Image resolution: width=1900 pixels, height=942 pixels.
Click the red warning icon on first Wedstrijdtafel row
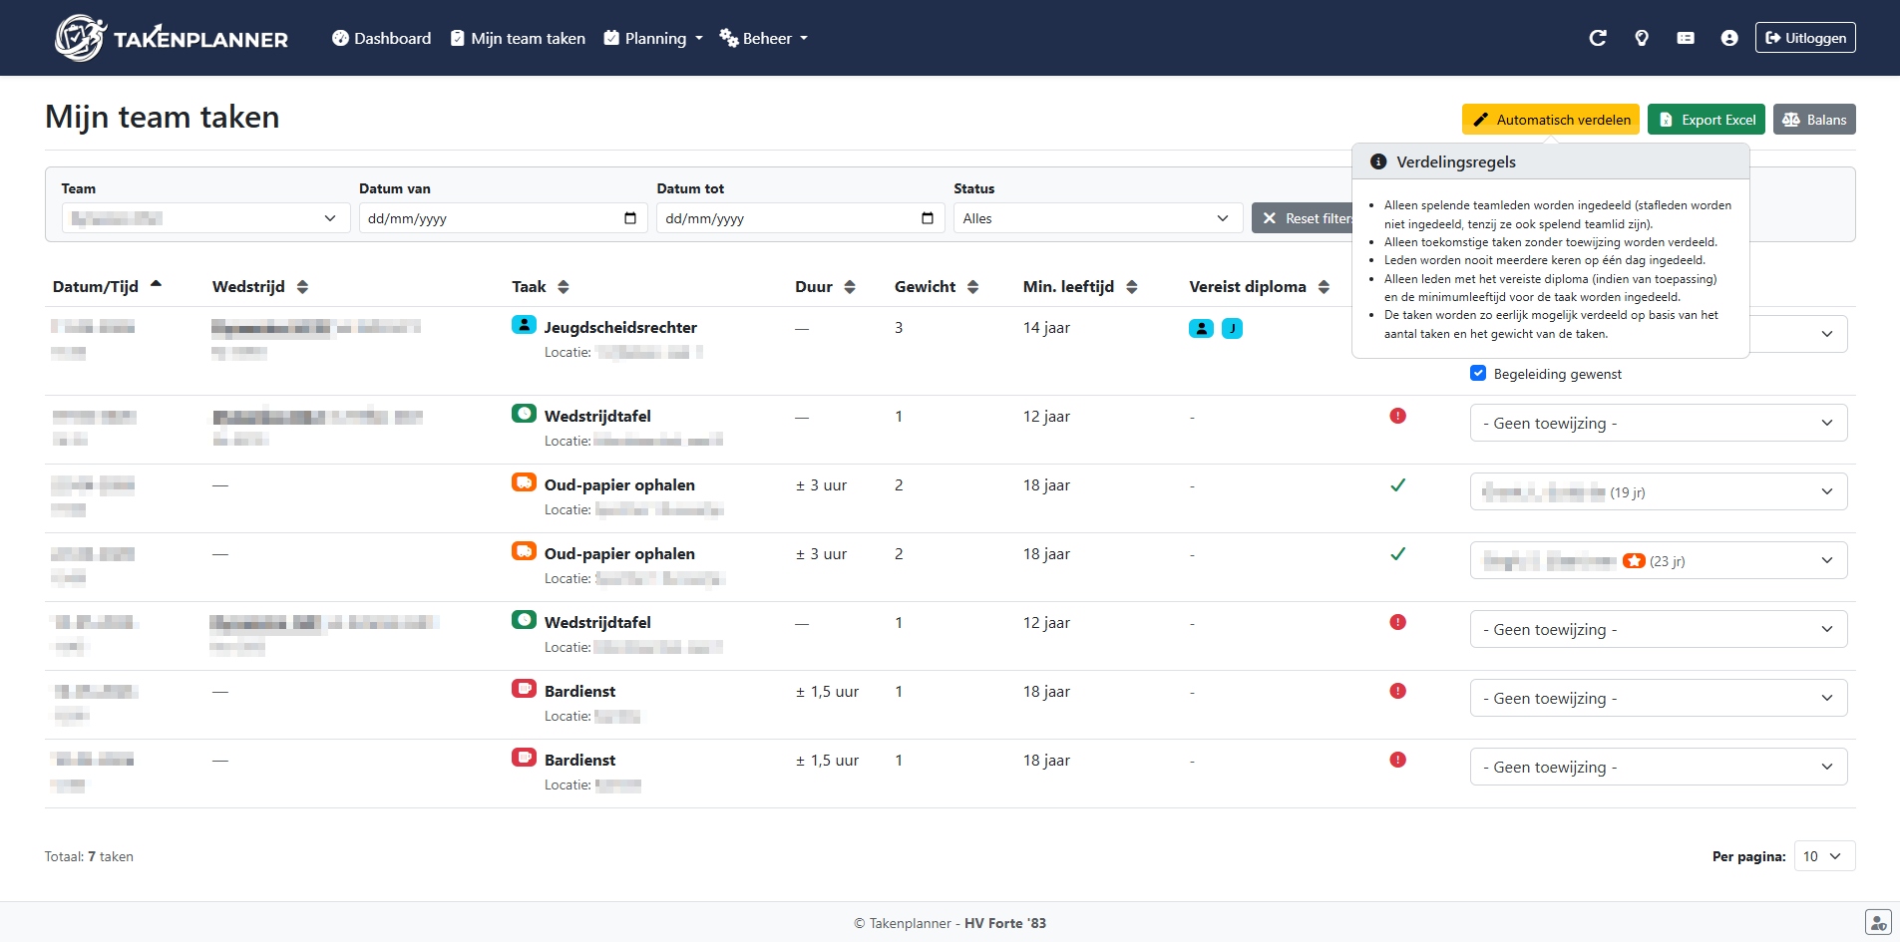(x=1397, y=416)
